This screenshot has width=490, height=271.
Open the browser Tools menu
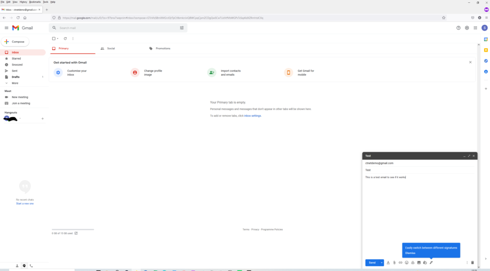pyautogui.click(x=45, y=2)
